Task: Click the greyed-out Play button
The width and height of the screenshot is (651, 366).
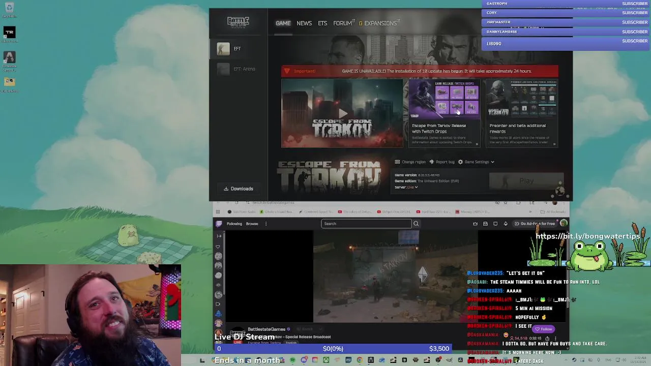Action: click(x=526, y=181)
